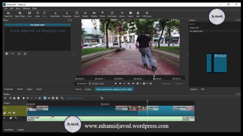The width and height of the screenshot is (243, 136).
Task: Open the timeline hamburger menu
Action: click(5, 98)
